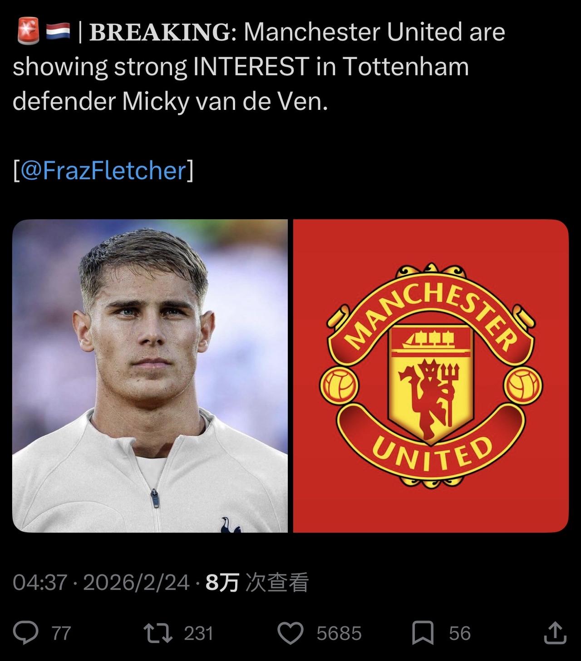Click the like count 5685
This screenshot has width=581, height=661.
point(339,633)
